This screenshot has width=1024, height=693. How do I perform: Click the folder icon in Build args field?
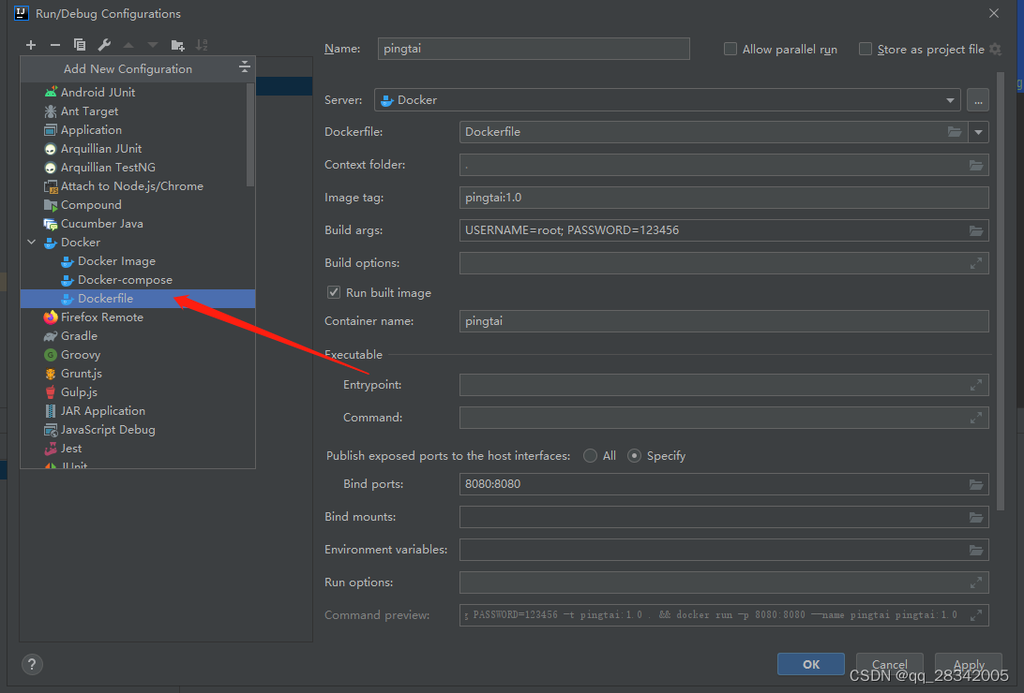click(x=976, y=230)
